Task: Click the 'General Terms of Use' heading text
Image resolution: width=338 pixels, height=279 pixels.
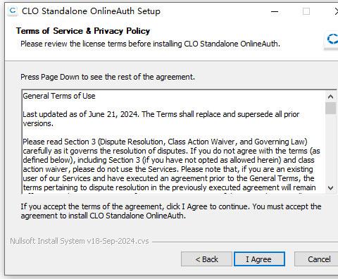Action: click(x=59, y=96)
